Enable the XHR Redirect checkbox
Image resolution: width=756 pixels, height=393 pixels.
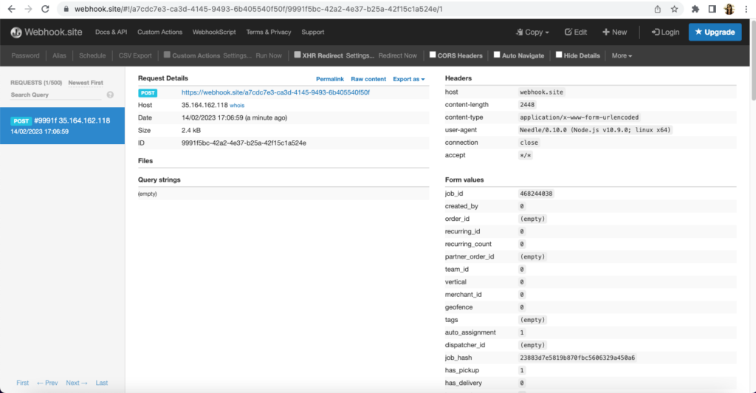pos(297,55)
